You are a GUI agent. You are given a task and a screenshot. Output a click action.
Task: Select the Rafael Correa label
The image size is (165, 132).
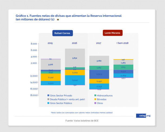coord(62,33)
